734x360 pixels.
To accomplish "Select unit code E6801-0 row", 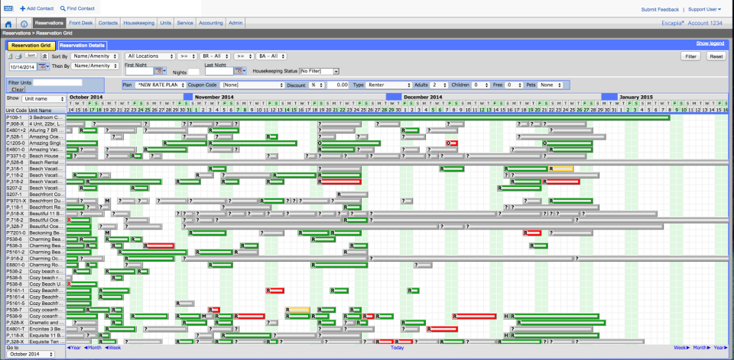I will pyautogui.click(x=17, y=265).
